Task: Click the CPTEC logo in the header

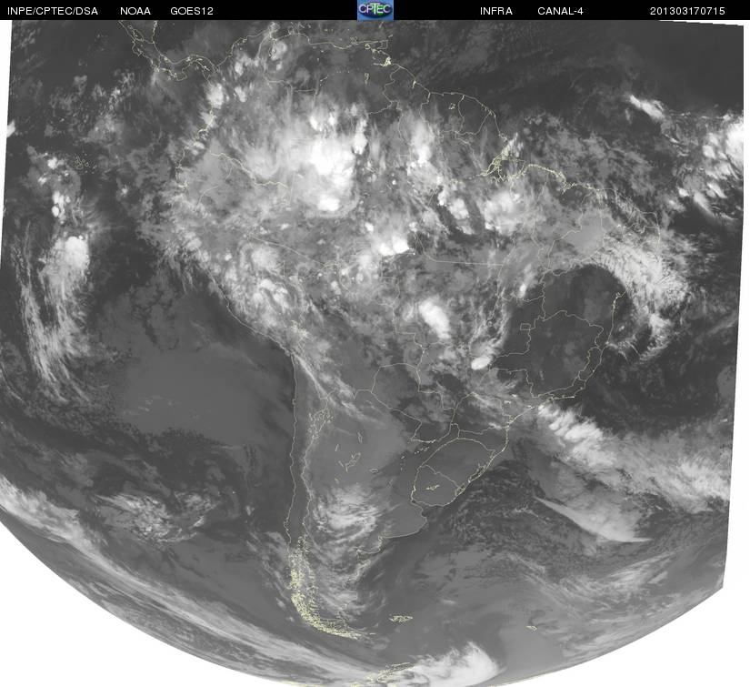Action: coord(375,10)
